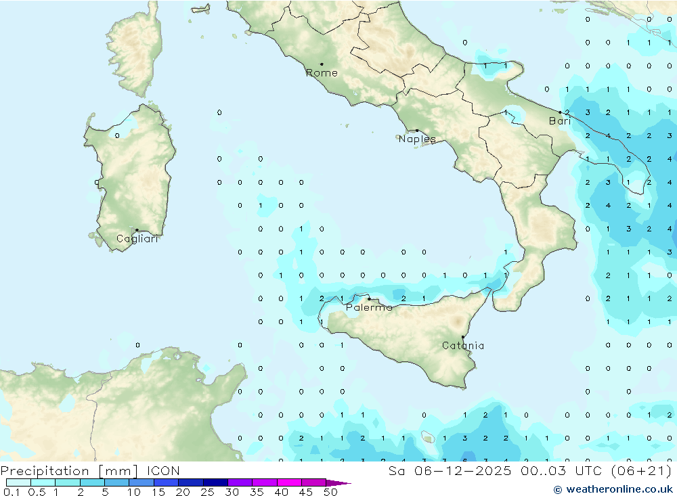Click the '20' legend scale value
Viewport: 677px width, 496px height.
tap(183, 492)
